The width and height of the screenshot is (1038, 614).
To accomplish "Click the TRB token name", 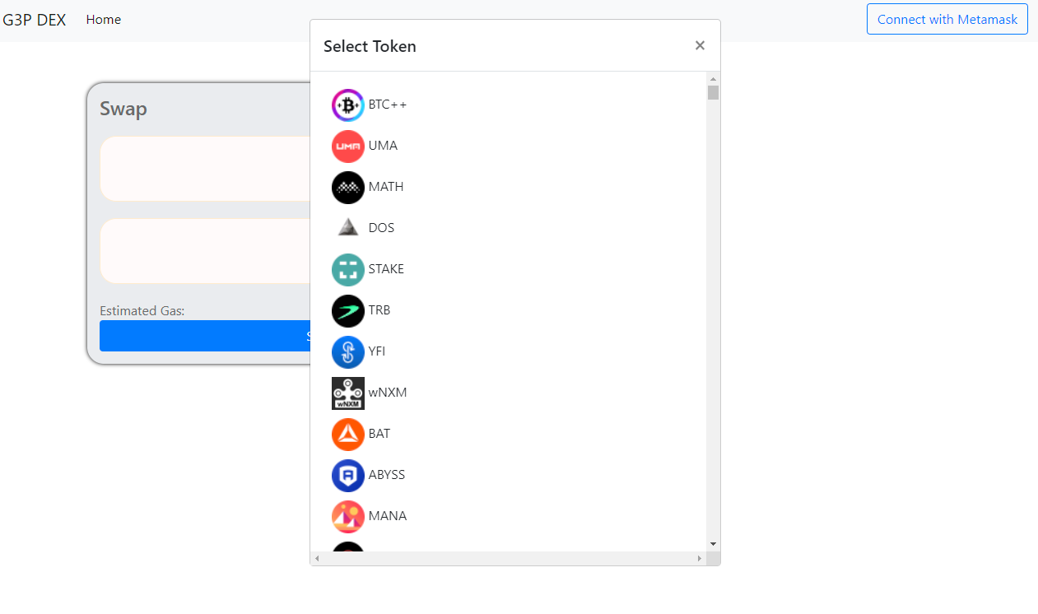I will pos(379,310).
